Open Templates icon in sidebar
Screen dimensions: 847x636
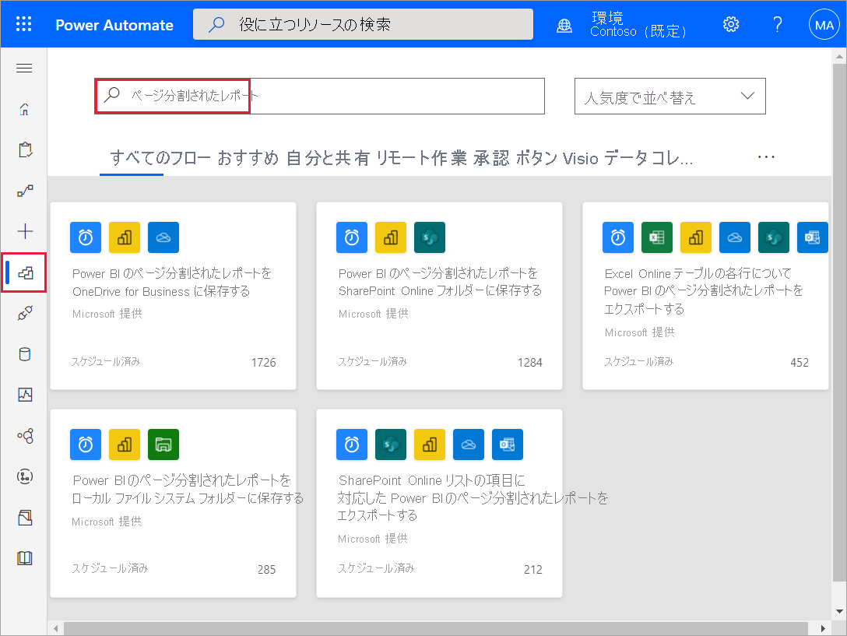point(25,272)
